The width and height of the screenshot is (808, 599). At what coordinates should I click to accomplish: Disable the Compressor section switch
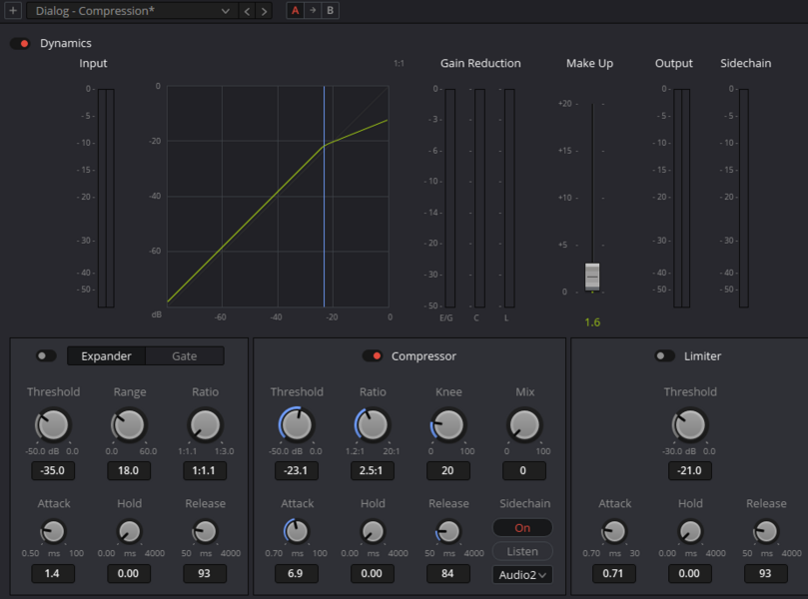click(x=373, y=355)
